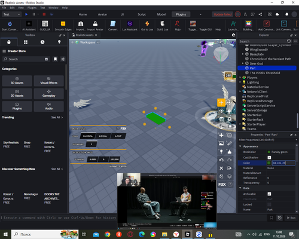Open the Window menu
The image size is (299, 239).
tap(53, 8)
